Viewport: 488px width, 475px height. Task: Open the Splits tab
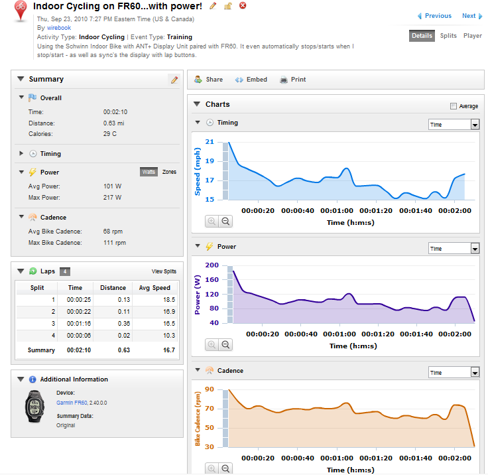[448, 36]
